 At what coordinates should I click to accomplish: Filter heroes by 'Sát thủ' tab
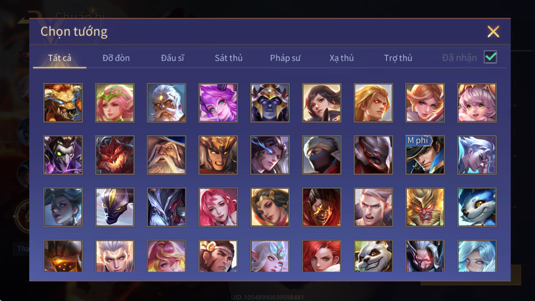coord(229,58)
